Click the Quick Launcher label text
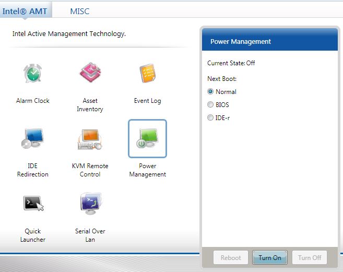 tap(33, 235)
